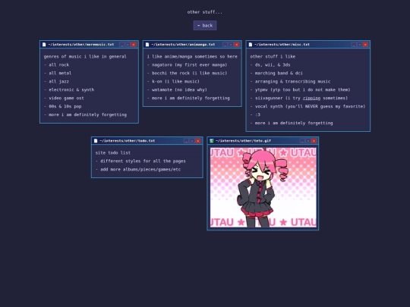Screen dimensions: 410x307
Task: Select the '- electronic & synth' line
Action: [69, 89]
